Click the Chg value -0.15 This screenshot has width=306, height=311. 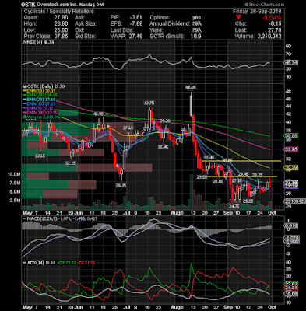pyautogui.click(x=275, y=24)
